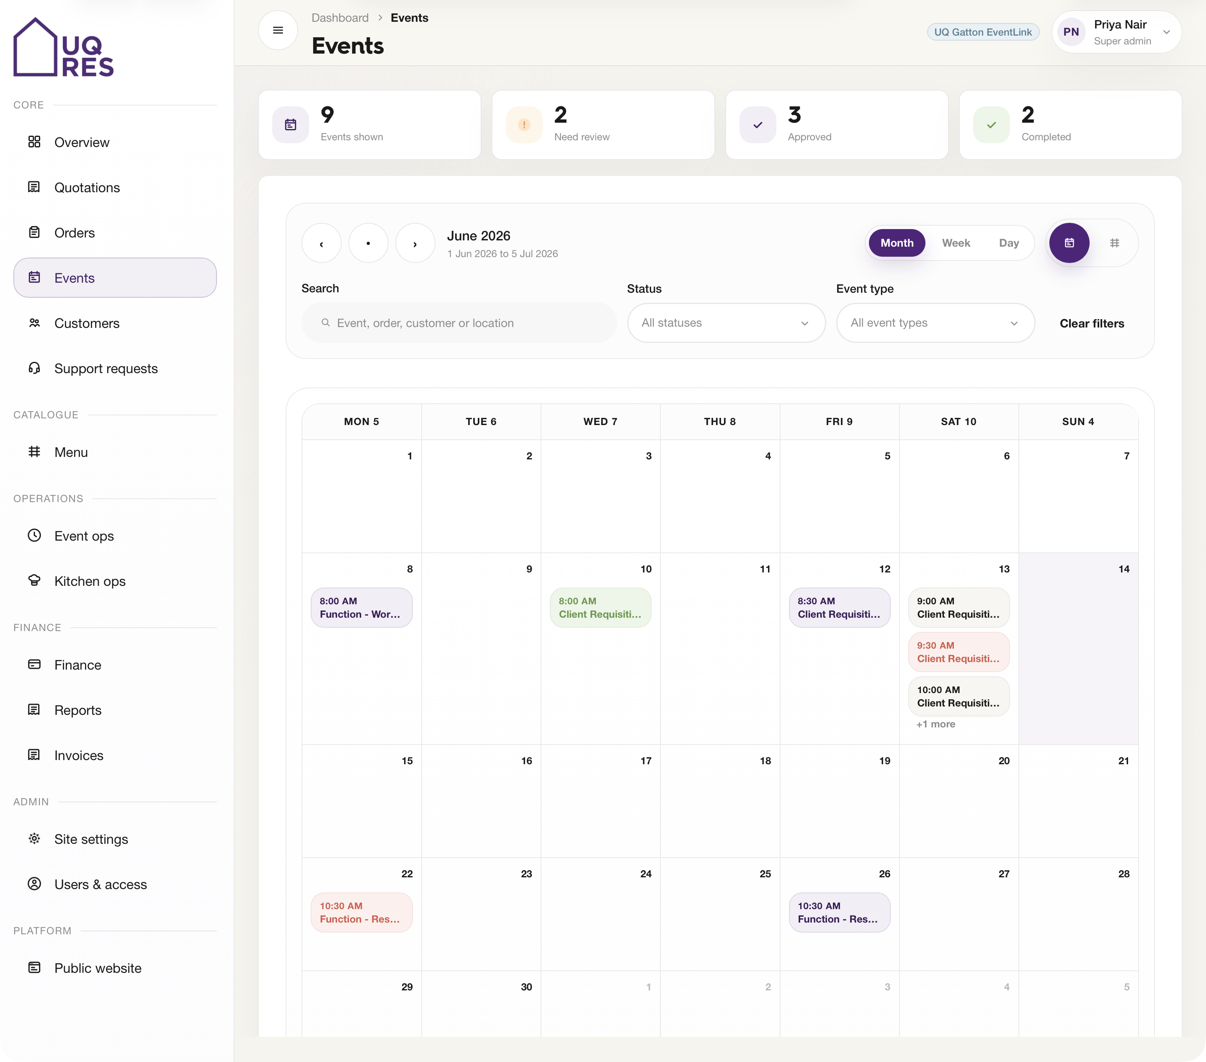Image resolution: width=1206 pixels, height=1062 pixels.
Task: Jump to today with the dot button
Action: coord(368,243)
